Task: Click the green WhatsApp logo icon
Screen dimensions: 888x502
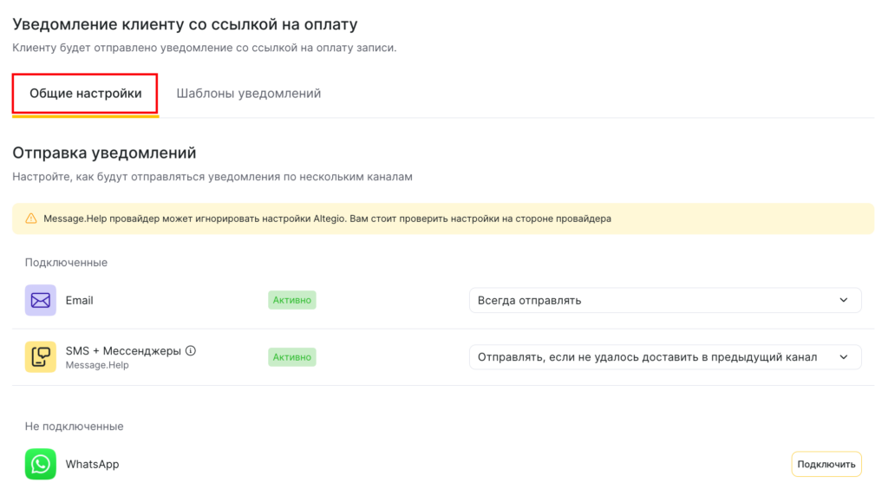Action: [41, 464]
